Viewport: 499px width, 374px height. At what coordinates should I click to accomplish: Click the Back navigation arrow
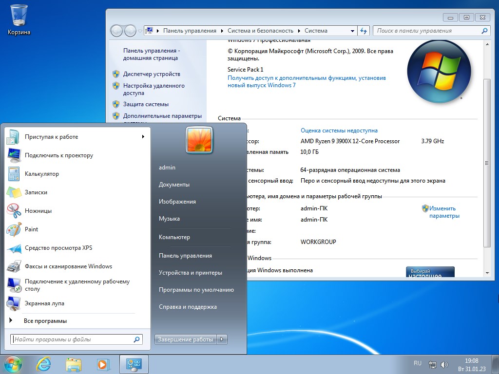[x=116, y=31]
